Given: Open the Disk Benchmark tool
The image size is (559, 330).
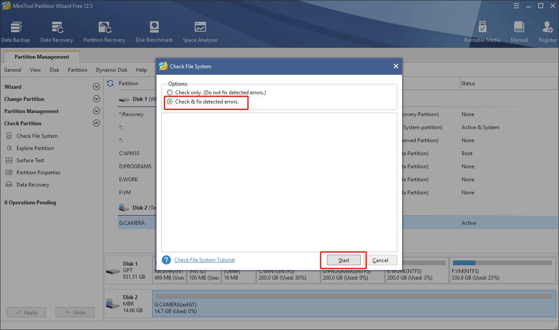Looking at the screenshot, I should click(x=154, y=30).
